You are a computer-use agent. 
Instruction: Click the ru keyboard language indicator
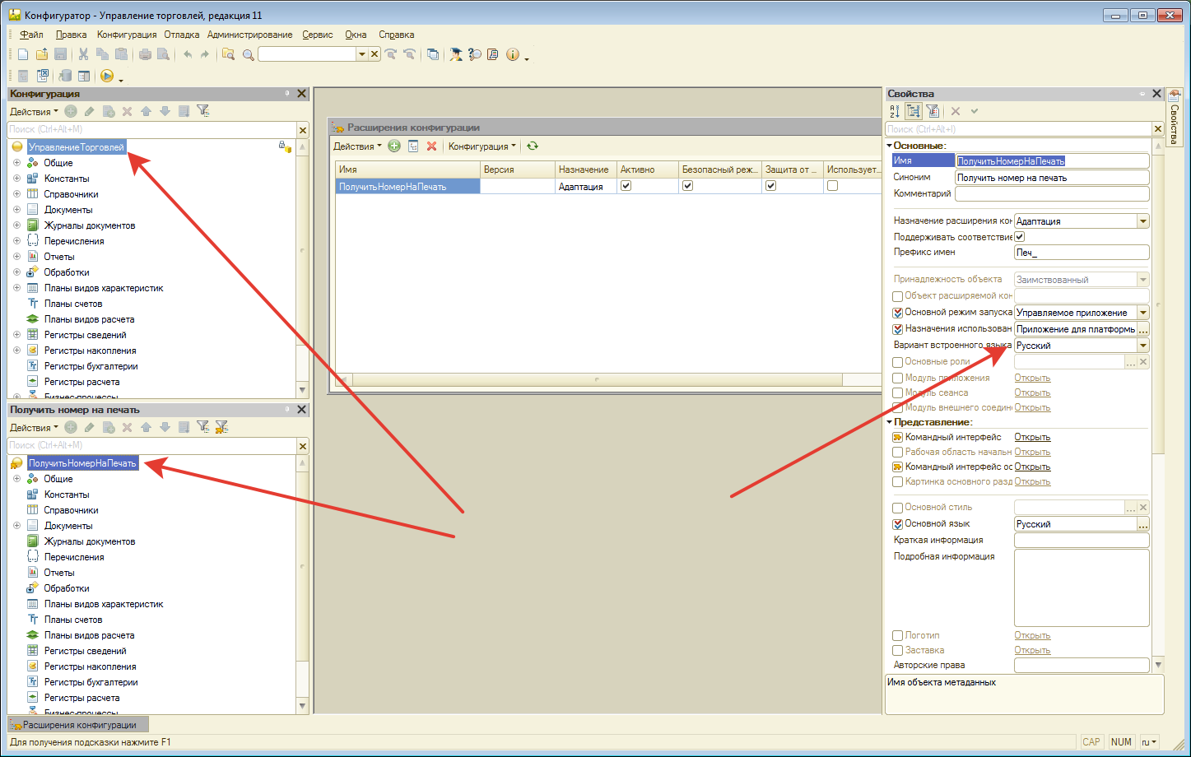1150,742
